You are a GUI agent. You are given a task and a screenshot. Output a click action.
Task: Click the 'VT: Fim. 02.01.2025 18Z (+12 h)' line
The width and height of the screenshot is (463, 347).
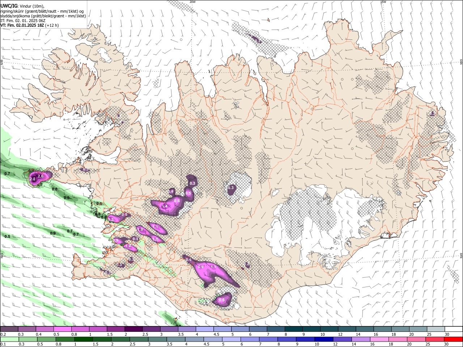tap(30, 25)
